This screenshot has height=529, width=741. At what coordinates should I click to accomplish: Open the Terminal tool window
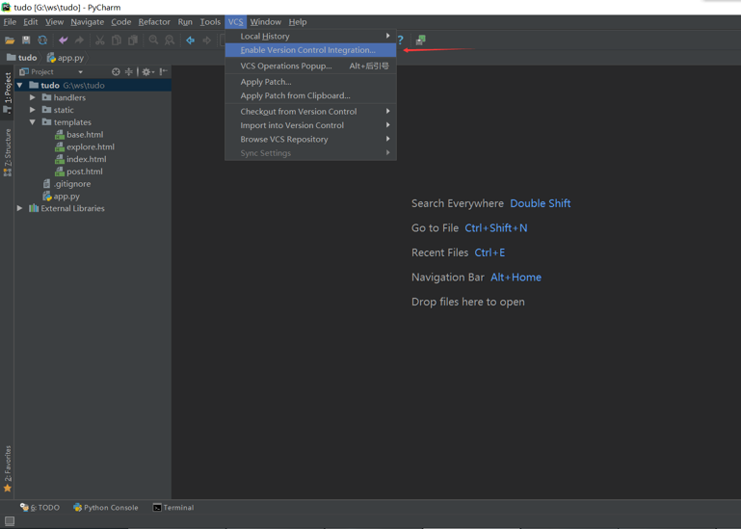coord(173,507)
